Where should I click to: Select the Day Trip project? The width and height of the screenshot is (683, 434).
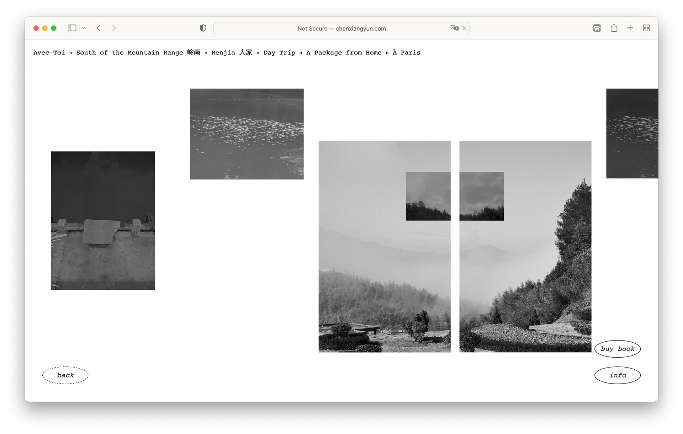[279, 53]
